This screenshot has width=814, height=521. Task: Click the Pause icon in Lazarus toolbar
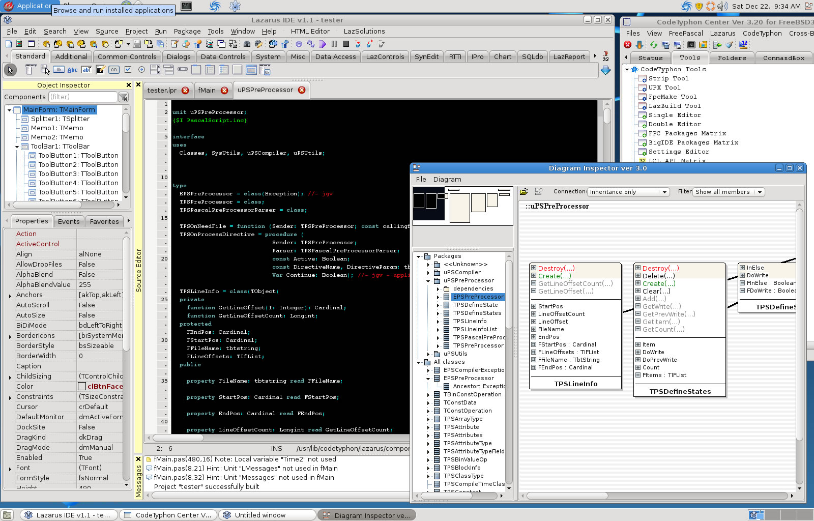pos(334,44)
